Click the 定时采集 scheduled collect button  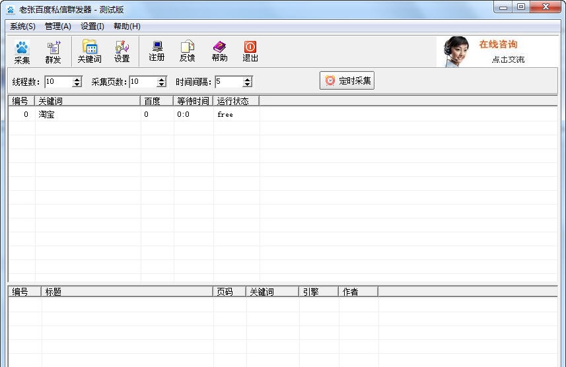click(347, 81)
